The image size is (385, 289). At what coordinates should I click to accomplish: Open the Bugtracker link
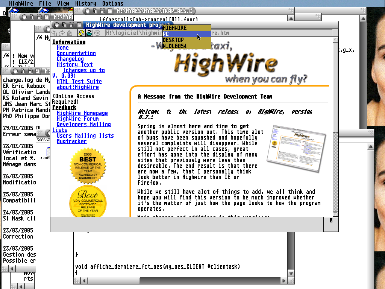72,141
